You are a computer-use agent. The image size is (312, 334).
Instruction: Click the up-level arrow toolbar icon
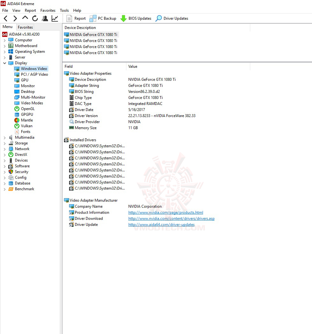point(25,18)
